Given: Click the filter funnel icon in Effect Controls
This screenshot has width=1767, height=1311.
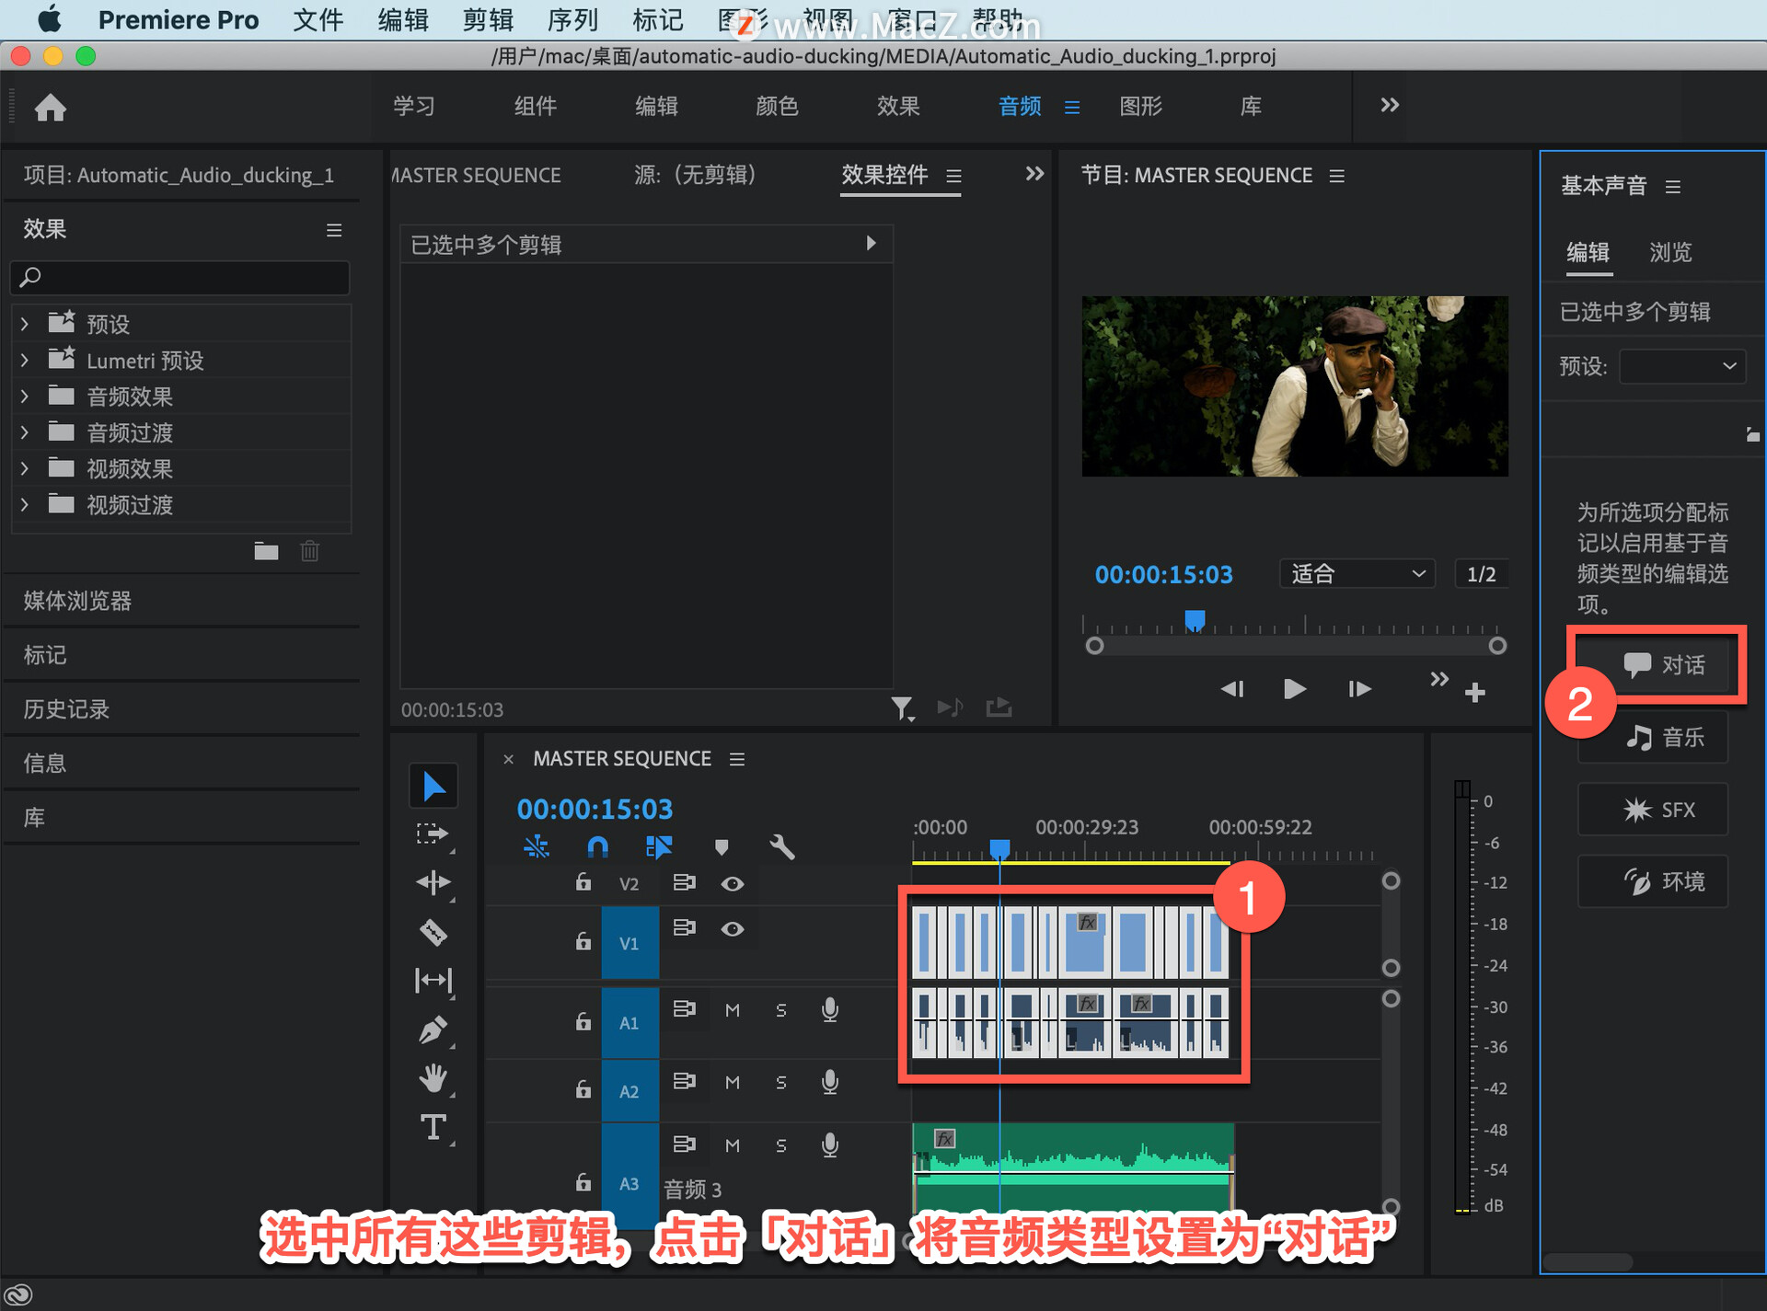Looking at the screenshot, I should pos(902,707).
